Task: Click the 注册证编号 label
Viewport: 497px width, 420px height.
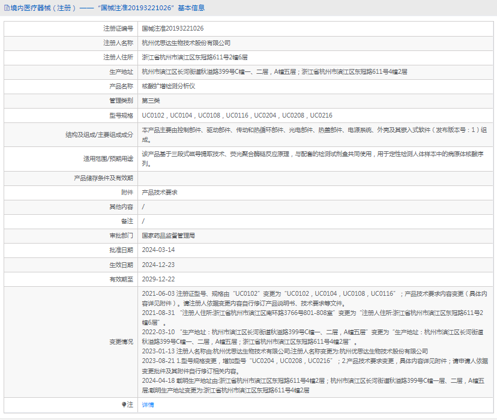Action: tap(118, 29)
